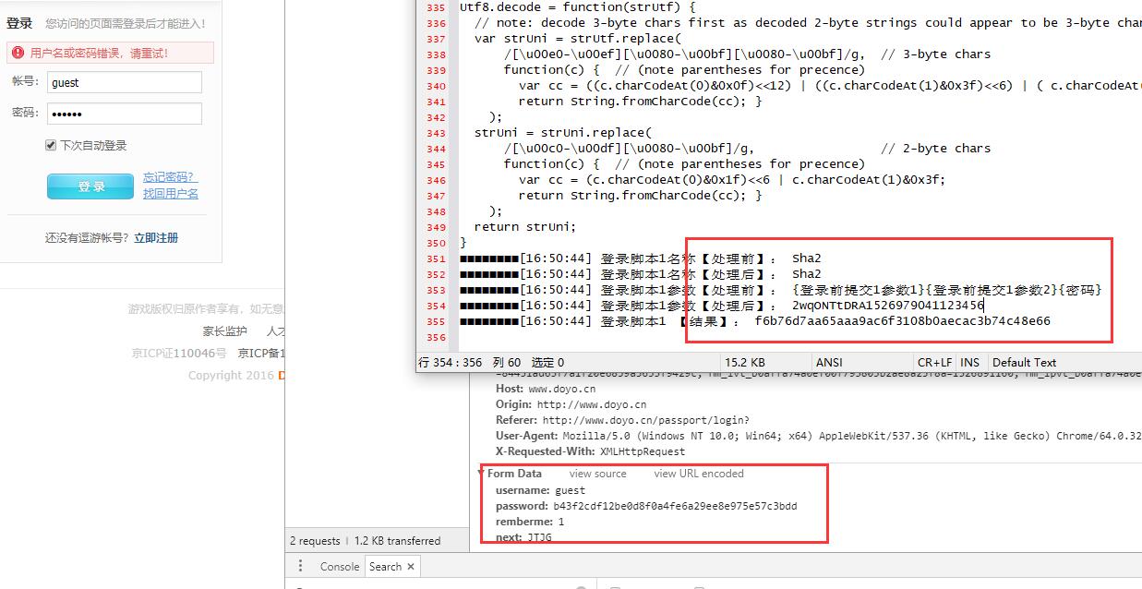Click 'view URL encoded' in Form Data
The height and width of the screenshot is (589, 1142).
click(698, 474)
